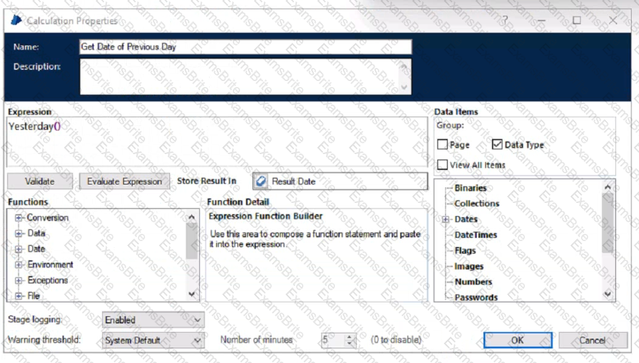Expand the Dates data items node
This screenshot has height=363, width=639.
(x=446, y=219)
